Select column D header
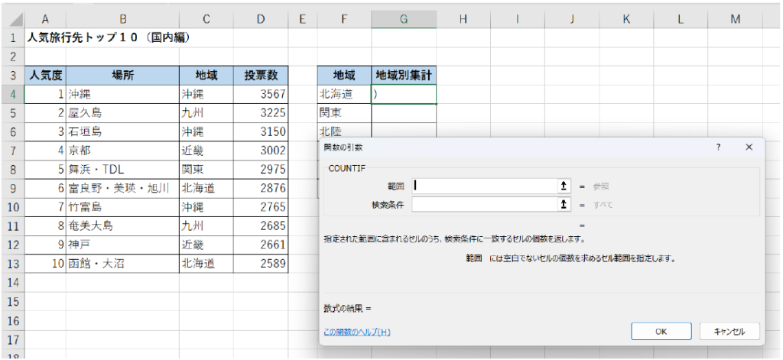The image size is (783, 360). pos(262,18)
